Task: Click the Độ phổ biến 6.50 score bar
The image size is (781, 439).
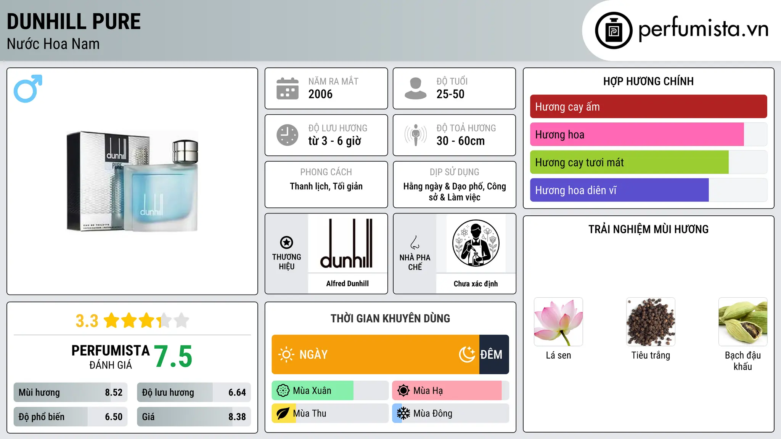Action: point(71,417)
